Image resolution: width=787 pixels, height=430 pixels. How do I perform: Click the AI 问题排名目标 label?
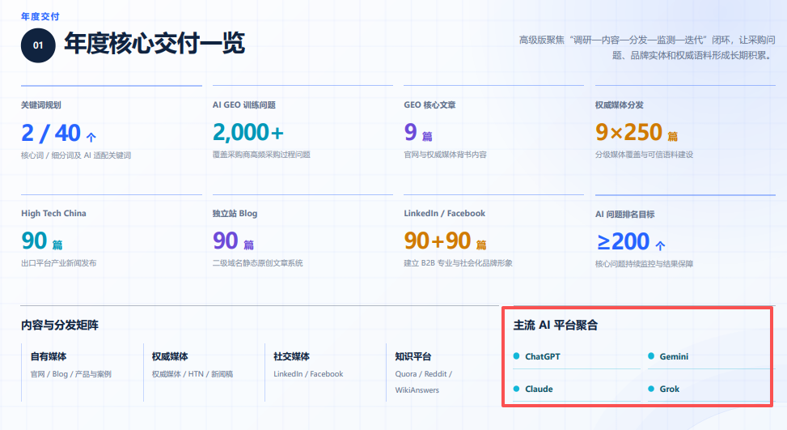pos(625,215)
